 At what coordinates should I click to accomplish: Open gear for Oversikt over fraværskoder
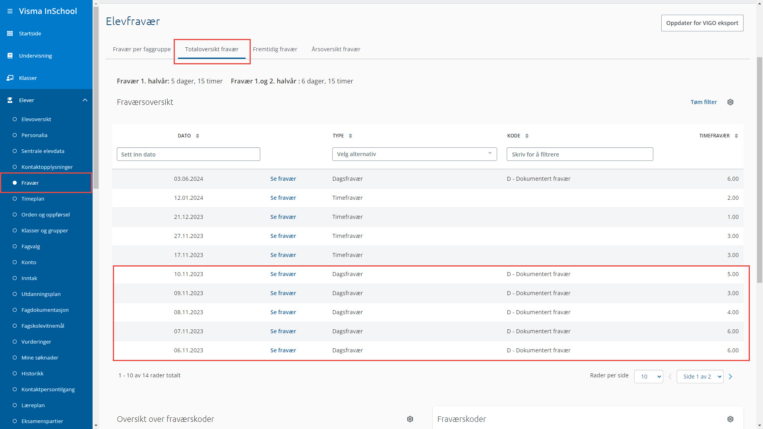tap(410, 419)
